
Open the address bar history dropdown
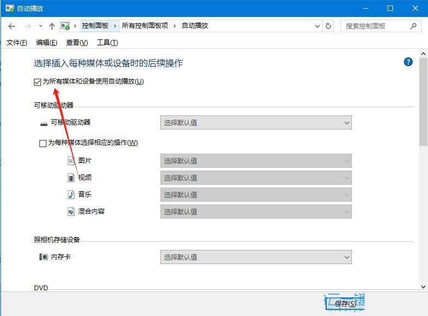click(x=317, y=26)
